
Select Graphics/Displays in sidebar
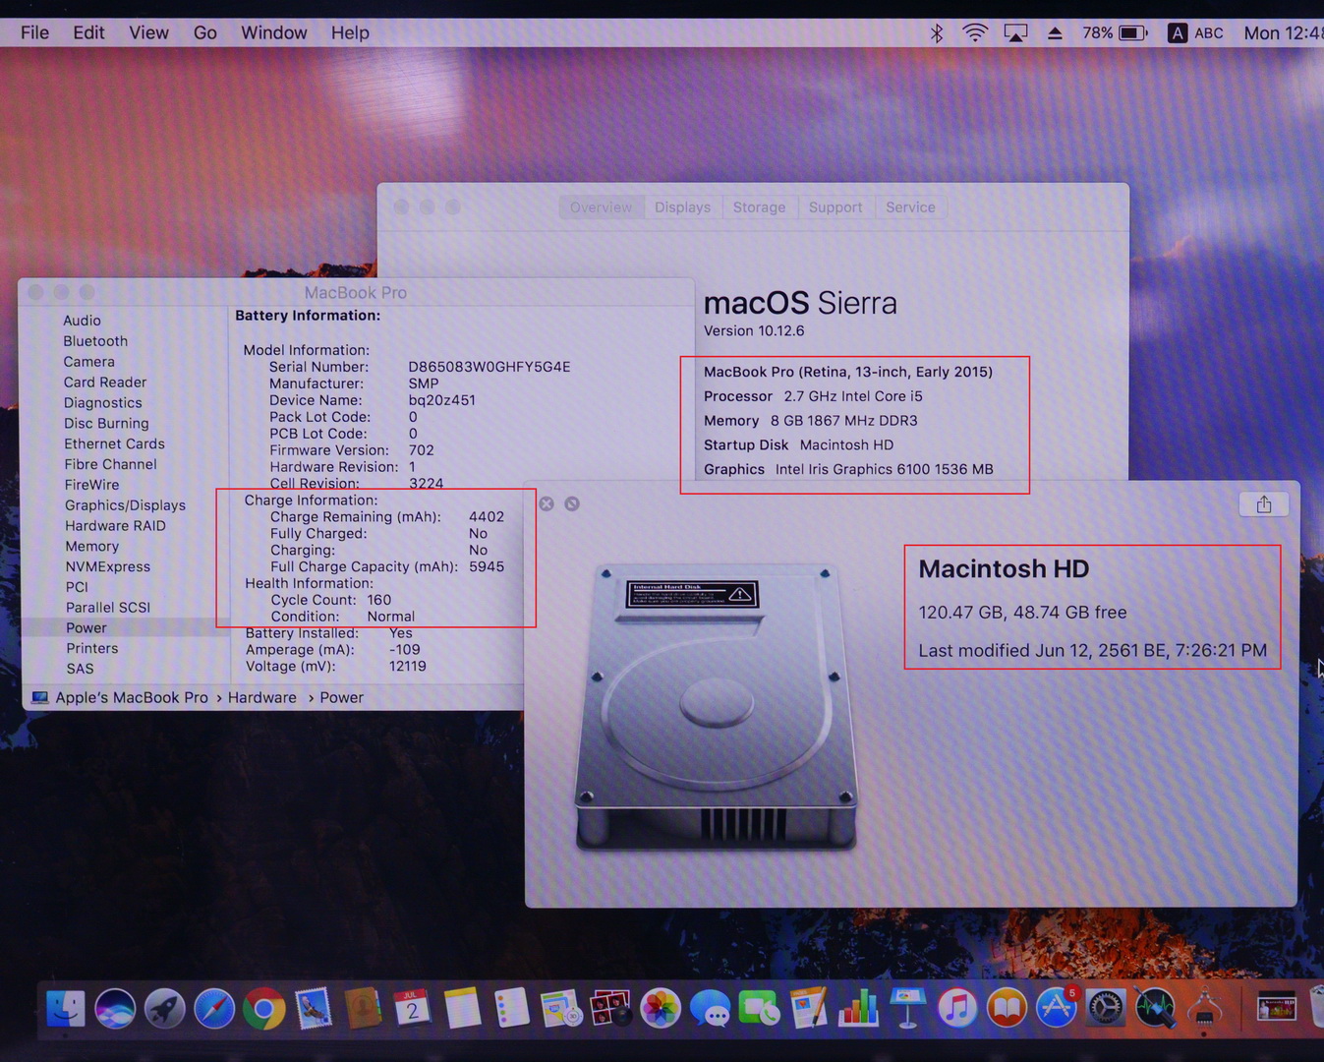click(125, 505)
